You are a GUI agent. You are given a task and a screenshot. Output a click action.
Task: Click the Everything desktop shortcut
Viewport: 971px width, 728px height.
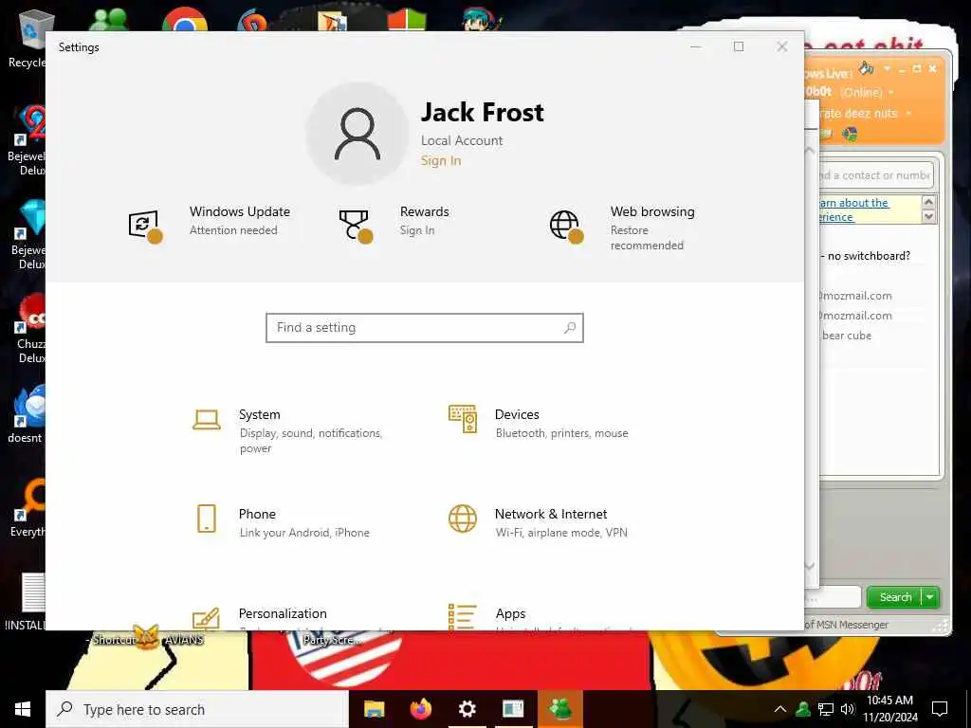click(x=27, y=508)
